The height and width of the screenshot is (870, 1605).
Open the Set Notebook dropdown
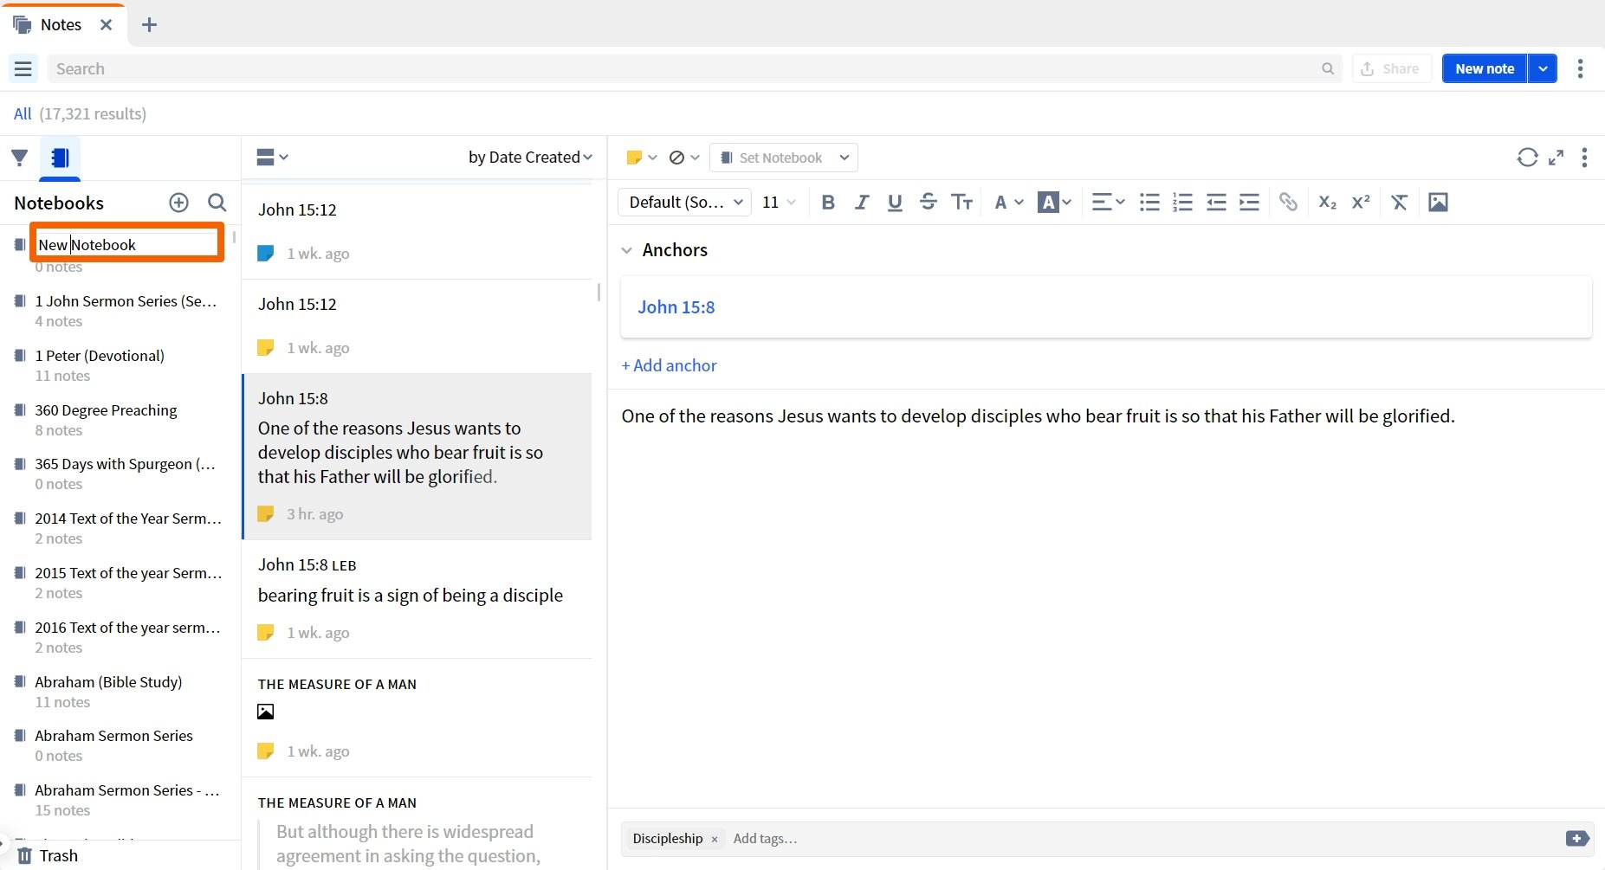(x=784, y=158)
